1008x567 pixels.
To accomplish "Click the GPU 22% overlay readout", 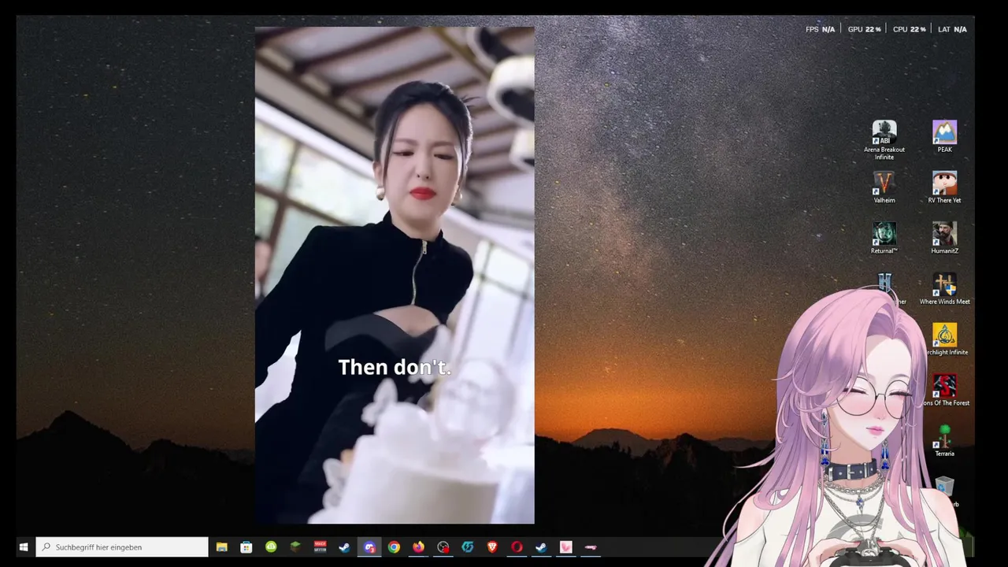I will coord(865,29).
